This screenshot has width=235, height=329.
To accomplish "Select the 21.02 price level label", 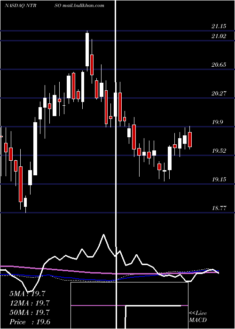I will pyautogui.click(x=219, y=36).
